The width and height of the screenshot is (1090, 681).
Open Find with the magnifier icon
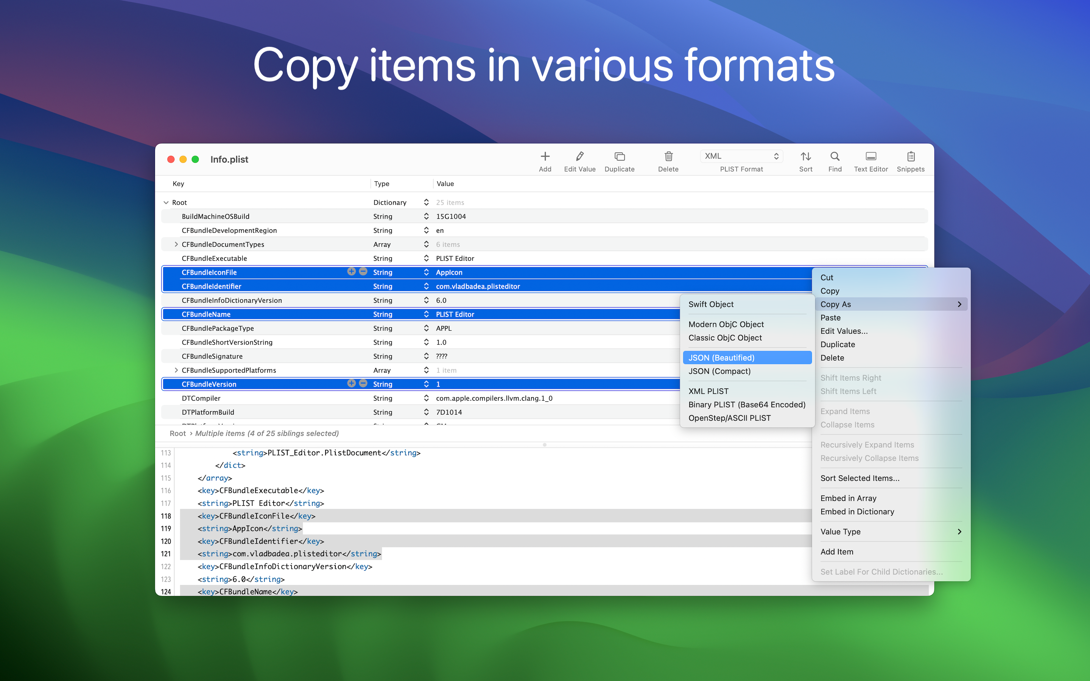pyautogui.click(x=835, y=156)
